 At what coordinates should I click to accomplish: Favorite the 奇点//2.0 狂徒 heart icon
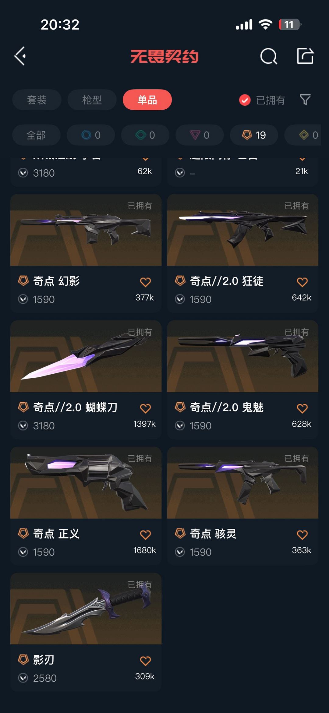pos(302,282)
